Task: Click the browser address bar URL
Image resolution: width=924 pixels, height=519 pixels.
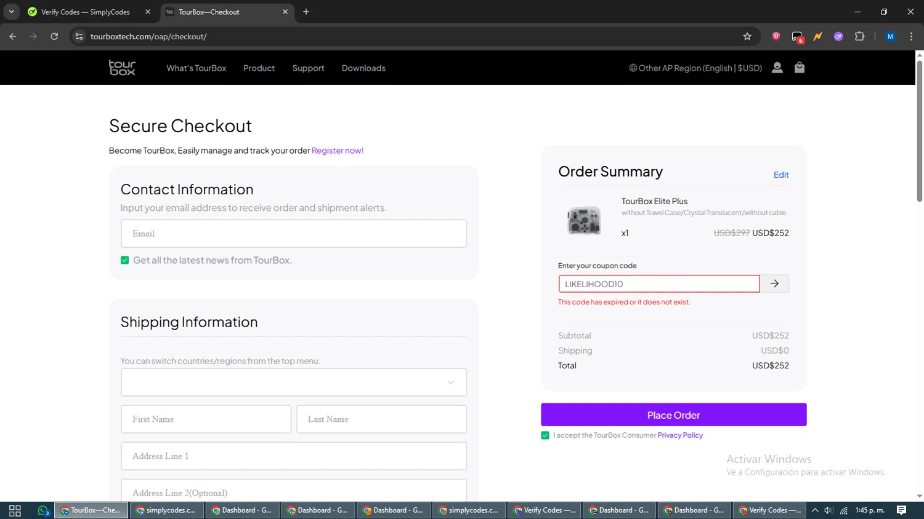Action: 148,36
